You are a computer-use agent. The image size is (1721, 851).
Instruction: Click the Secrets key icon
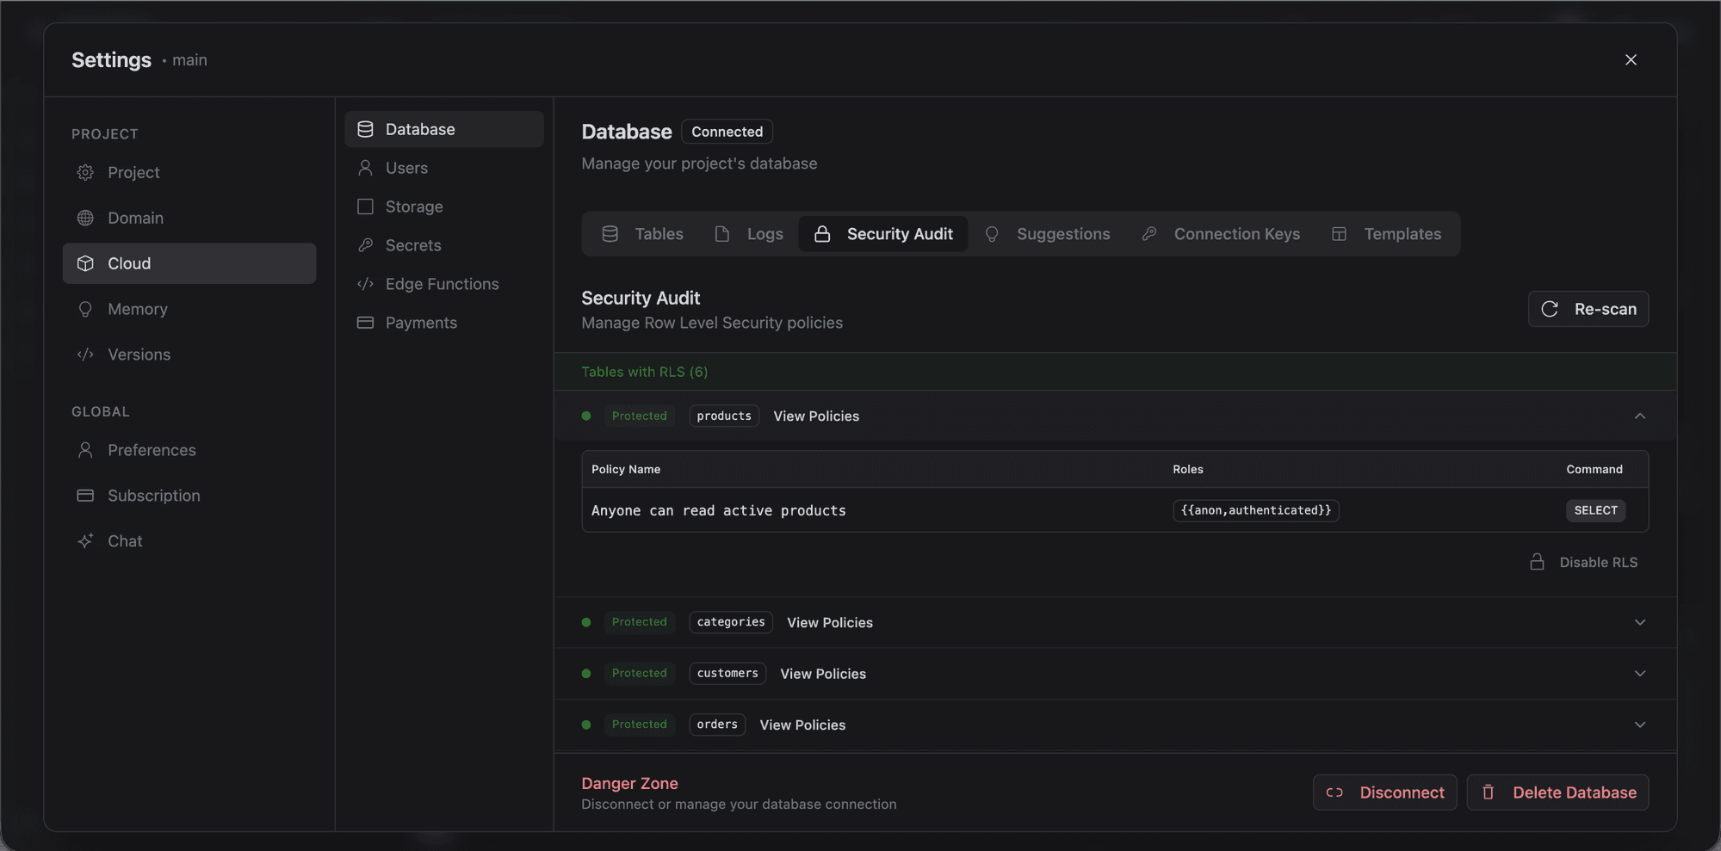coord(365,245)
